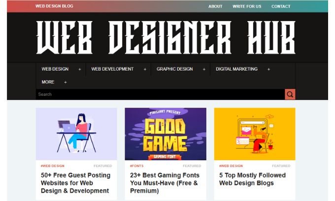
Task: Open the woman at desk illustration thumbnail
Action: tap(76, 134)
